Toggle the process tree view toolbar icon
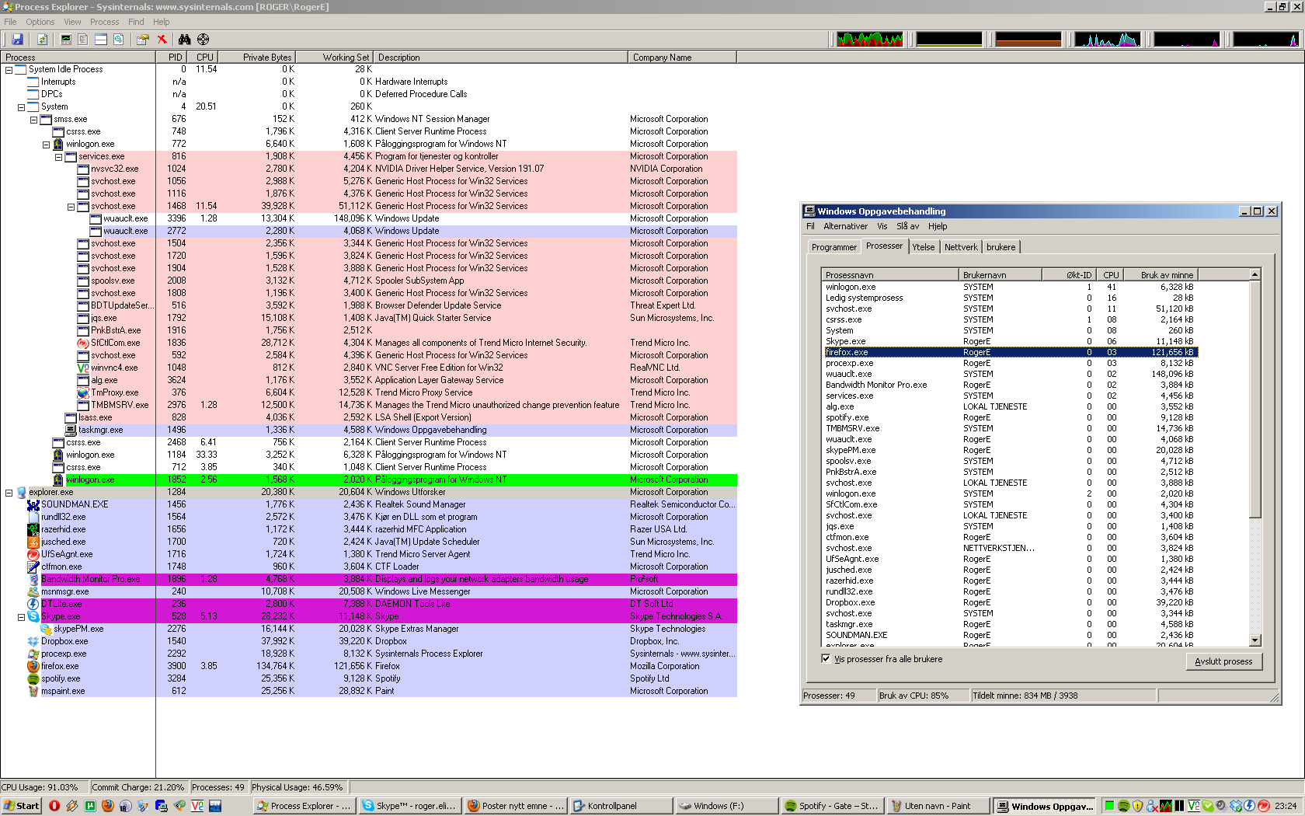Viewport: 1305px width, 816px height. [x=83, y=40]
